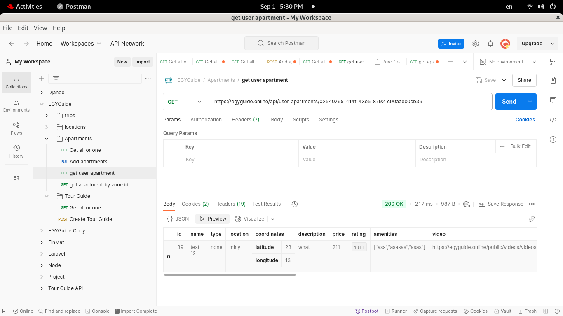
Task: Collapse the EGYGuide collection
Action: 42,104
